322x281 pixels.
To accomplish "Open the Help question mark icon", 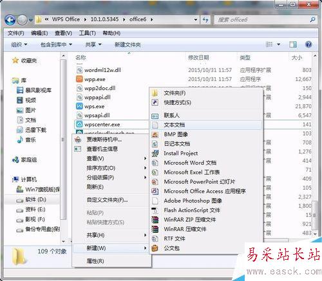I will coord(308,44).
